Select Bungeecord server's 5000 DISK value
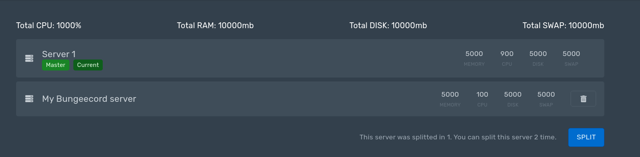The width and height of the screenshot is (640, 157). pos(513,94)
